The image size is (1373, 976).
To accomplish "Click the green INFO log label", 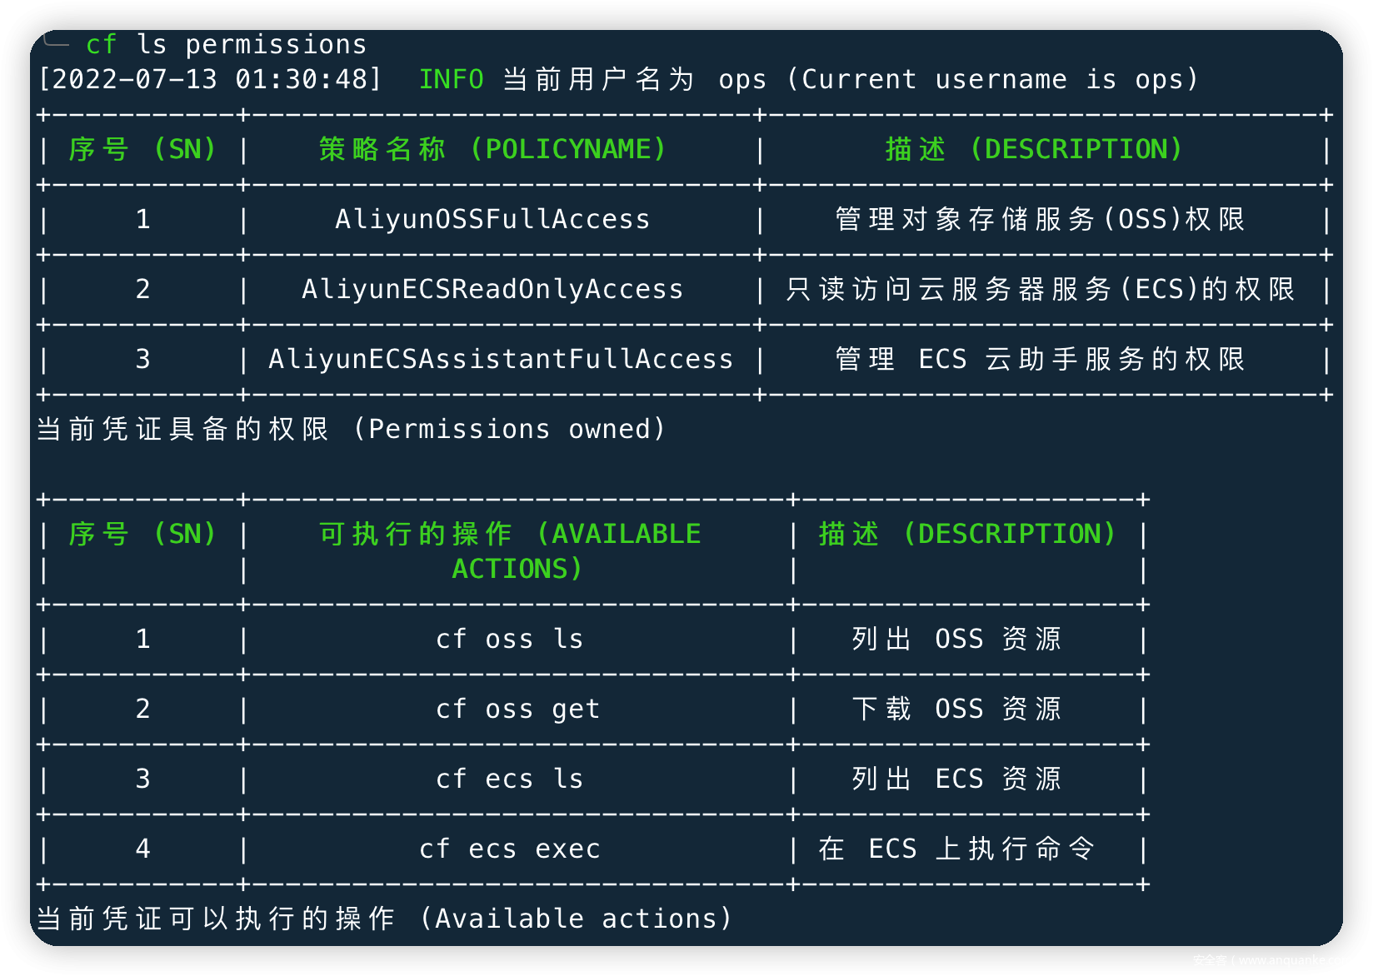I will tap(451, 79).
